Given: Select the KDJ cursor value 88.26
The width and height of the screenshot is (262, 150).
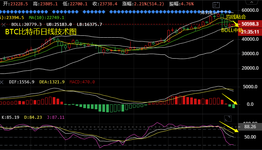Looking at the screenshot, I should [250, 127].
